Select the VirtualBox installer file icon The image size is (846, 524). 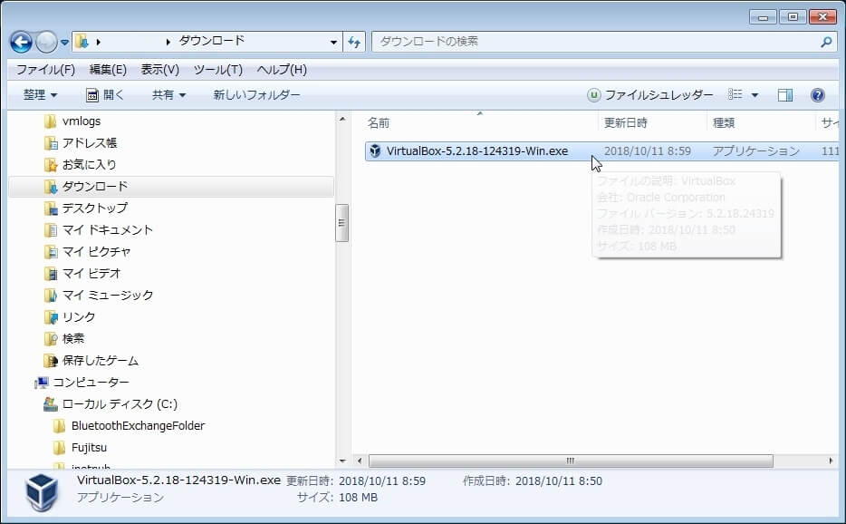tap(375, 151)
